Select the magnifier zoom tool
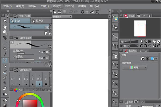Viewport: 161px width, 107px height. (5, 21)
